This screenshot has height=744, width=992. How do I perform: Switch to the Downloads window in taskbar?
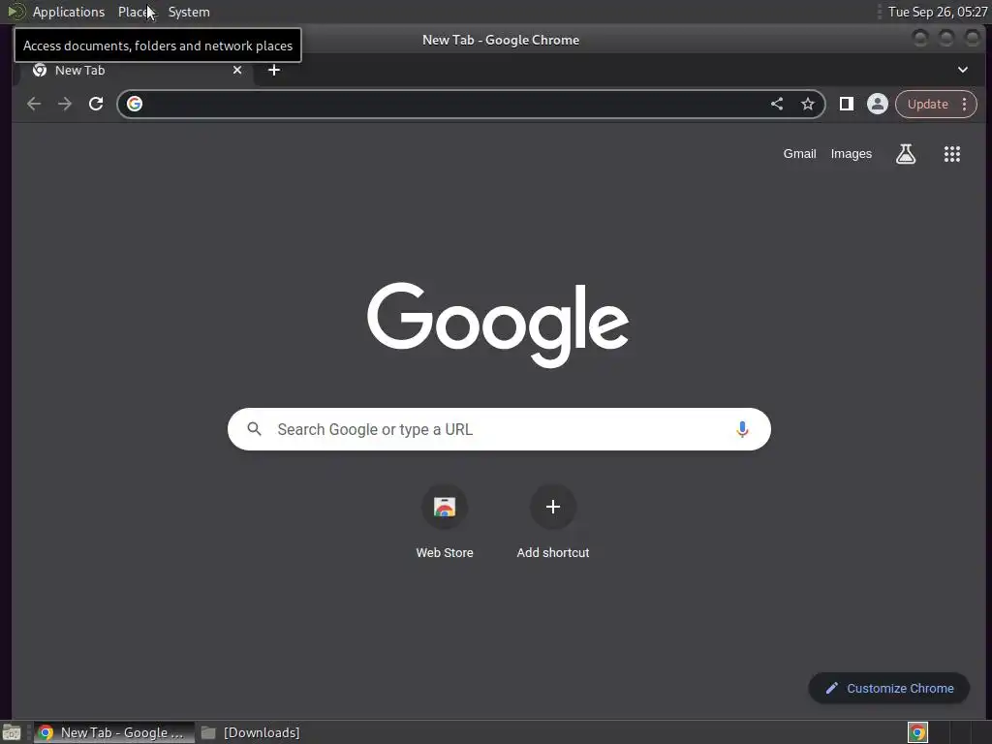point(251,732)
